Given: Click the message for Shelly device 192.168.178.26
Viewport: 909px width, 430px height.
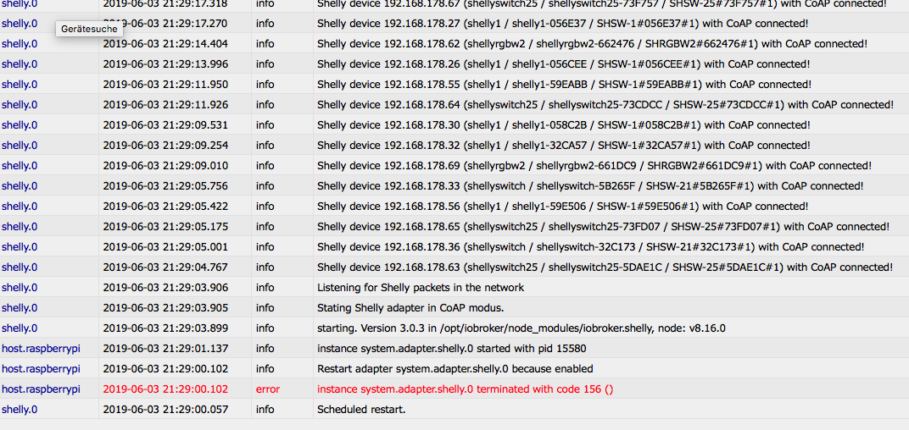Looking at the screenshot, I should pos(564,63).
